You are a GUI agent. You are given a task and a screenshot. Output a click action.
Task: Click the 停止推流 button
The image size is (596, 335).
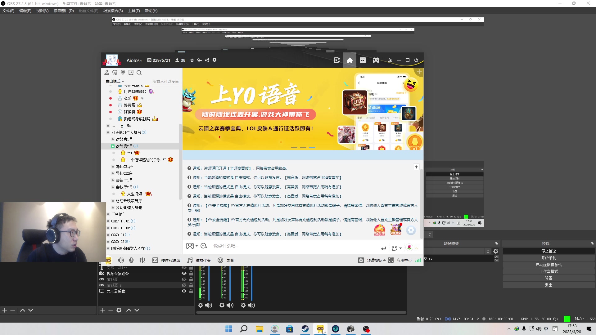549,251
